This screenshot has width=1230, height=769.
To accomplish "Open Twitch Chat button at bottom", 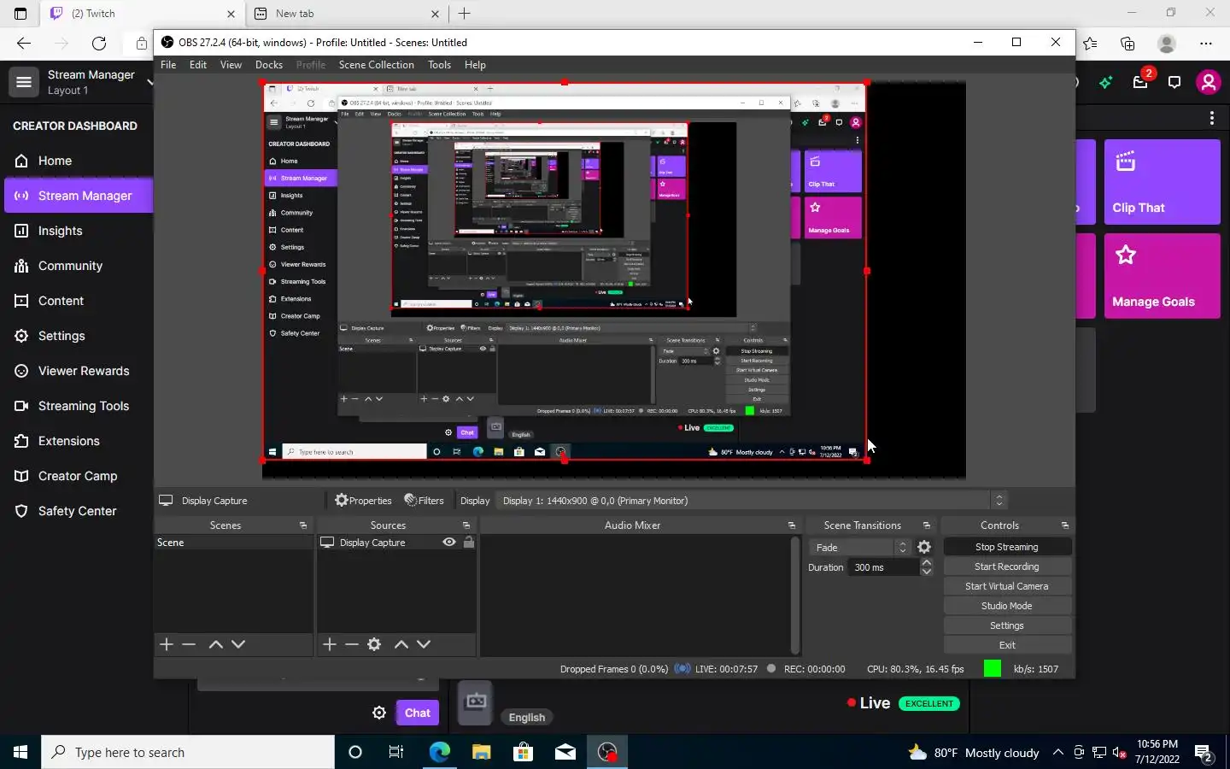I will click(418, 713).
